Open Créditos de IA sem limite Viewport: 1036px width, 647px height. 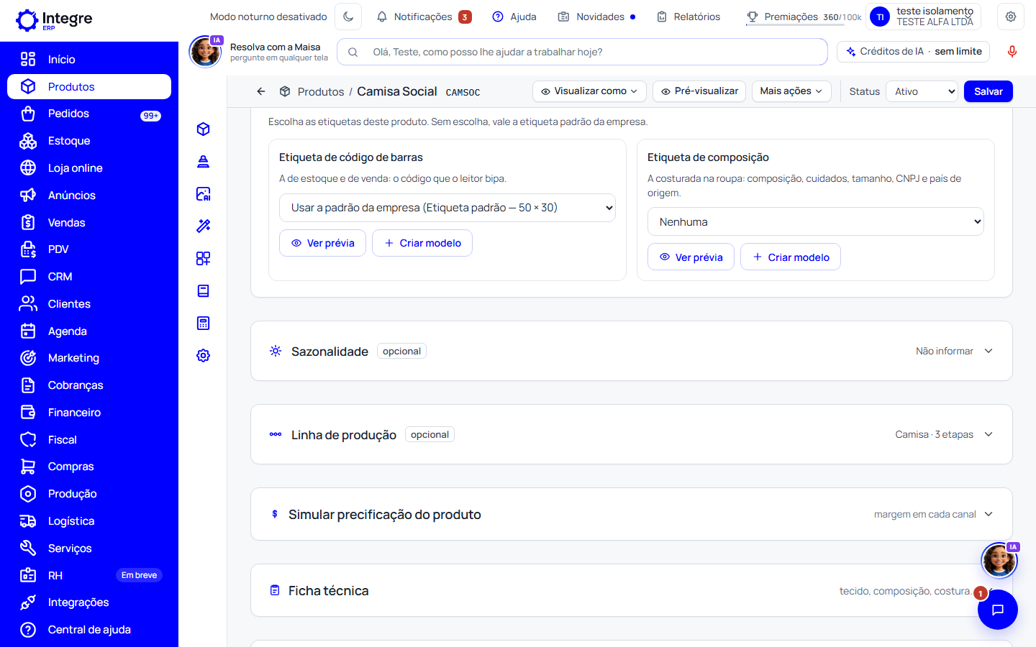tap(914, 52)
